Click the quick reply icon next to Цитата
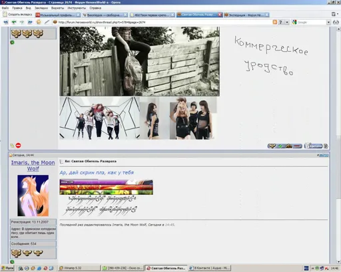This screenshot has width=341, height=272. coord(326,146)
